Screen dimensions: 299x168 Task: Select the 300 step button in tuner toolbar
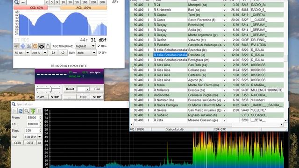(x=102, y=2)
